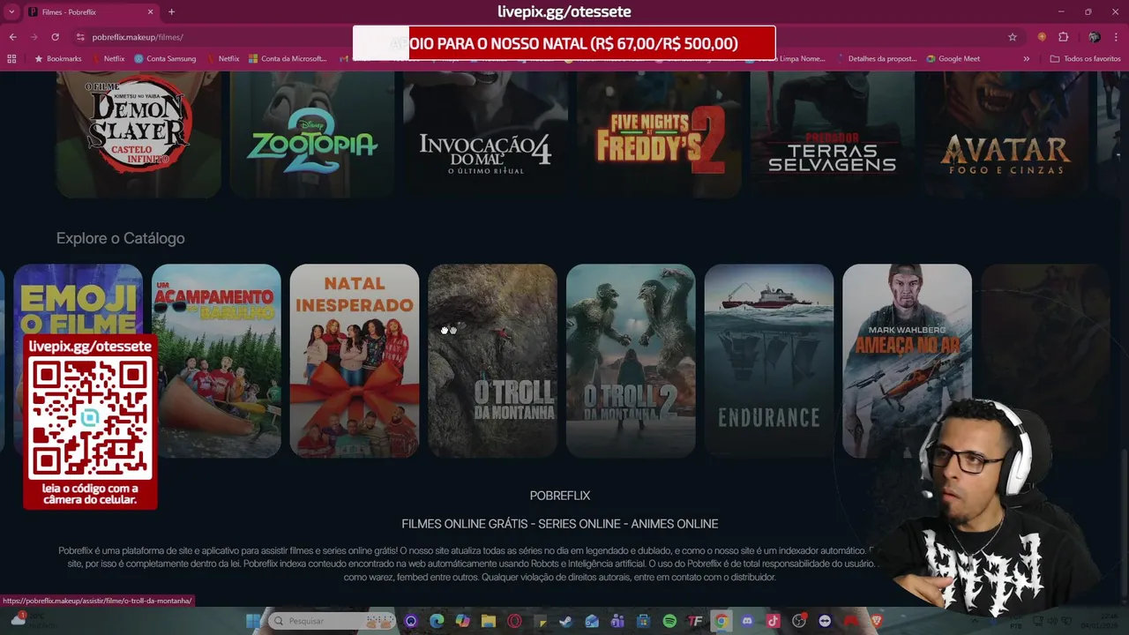Reload the Pobreflix page
The height and width of the screenshot is (635, 1129).
click(x=55, y=37)
